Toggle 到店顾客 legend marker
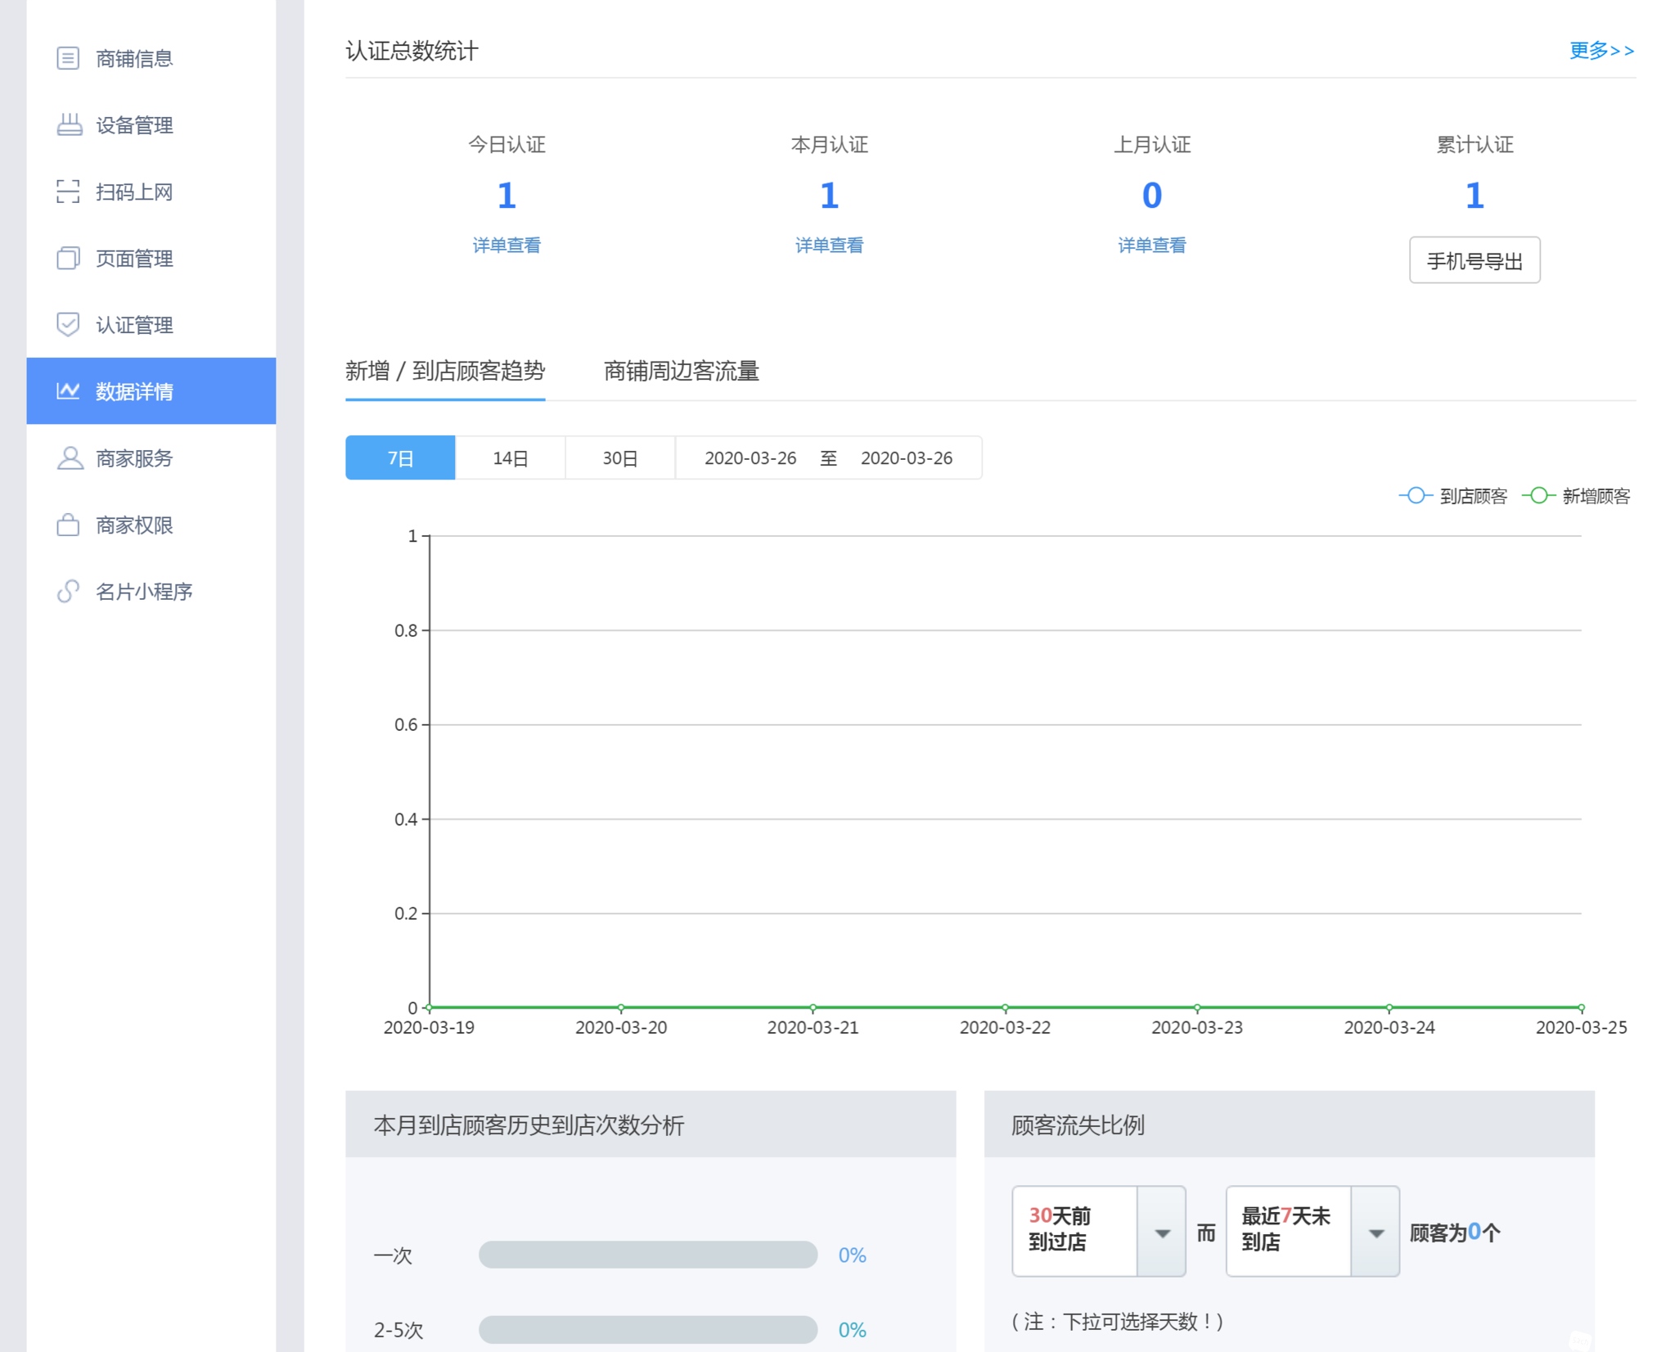1675x1352 pixels. tap(1415, 496)
